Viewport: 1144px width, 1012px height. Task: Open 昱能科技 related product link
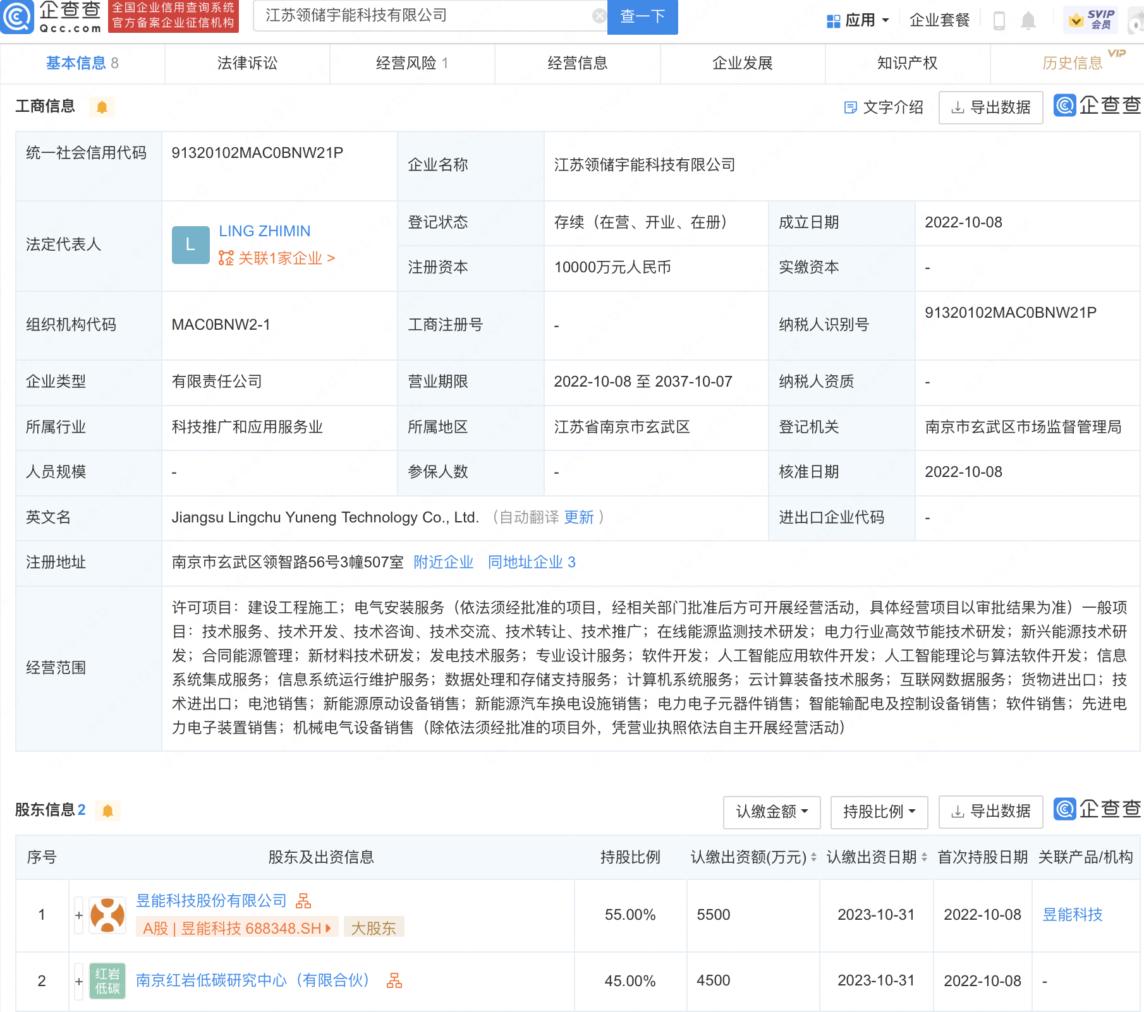pyautogui.click(x=1073, y=915)
